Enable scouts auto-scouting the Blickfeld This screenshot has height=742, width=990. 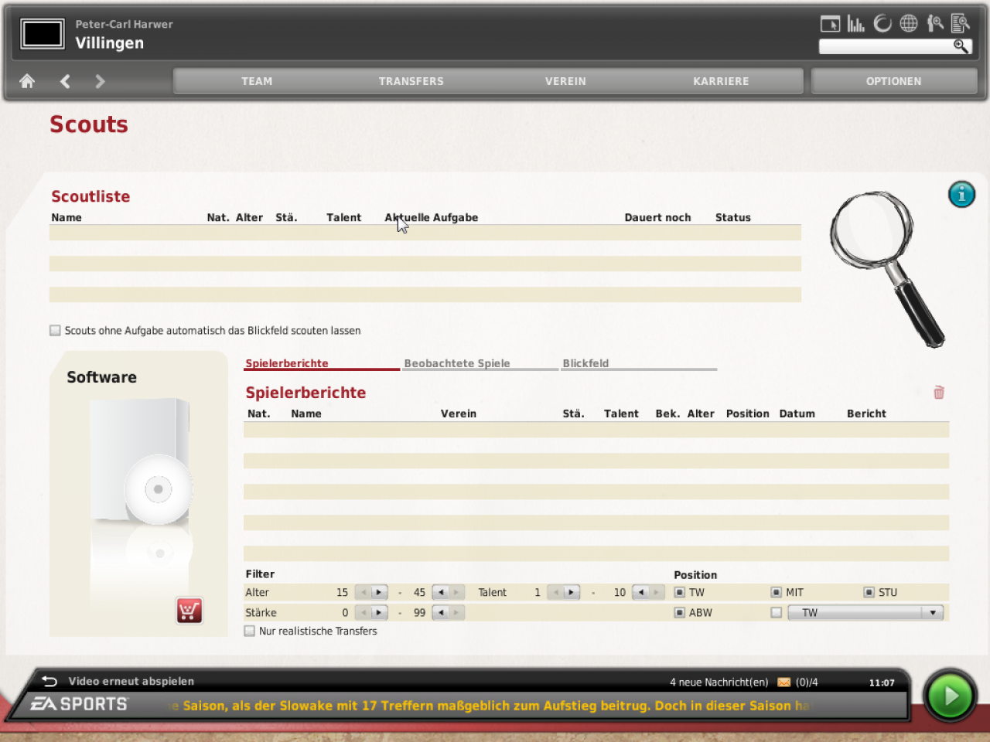(55, 330)
